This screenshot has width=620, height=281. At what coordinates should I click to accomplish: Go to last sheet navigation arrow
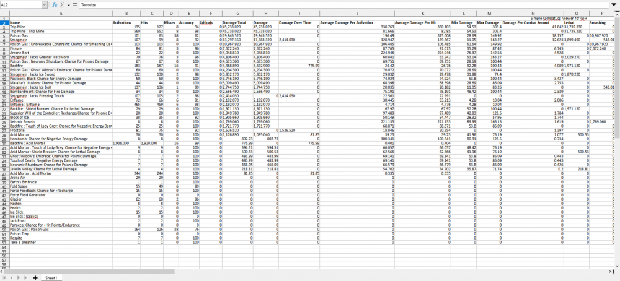(x=27, y=278)
